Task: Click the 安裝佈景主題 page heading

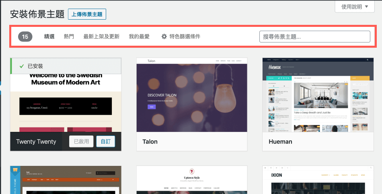Action: [37, 14]
